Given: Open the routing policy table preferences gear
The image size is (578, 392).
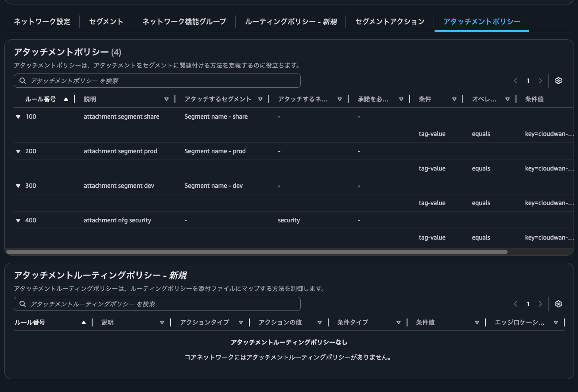Looking at the screenshot, I should (558, 304).
